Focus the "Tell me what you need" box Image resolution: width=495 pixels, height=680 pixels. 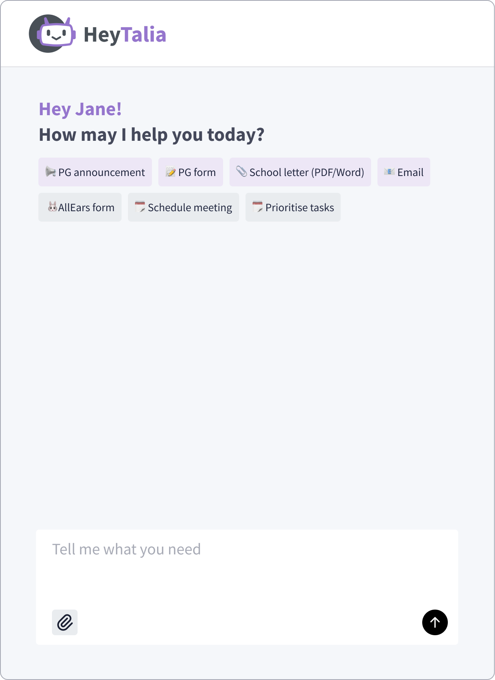pyautogui.click(x=247, y=568)
